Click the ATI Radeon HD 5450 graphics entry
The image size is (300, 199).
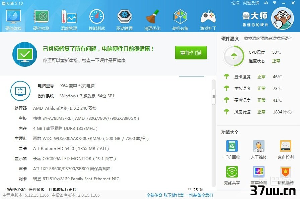point(71,149)
